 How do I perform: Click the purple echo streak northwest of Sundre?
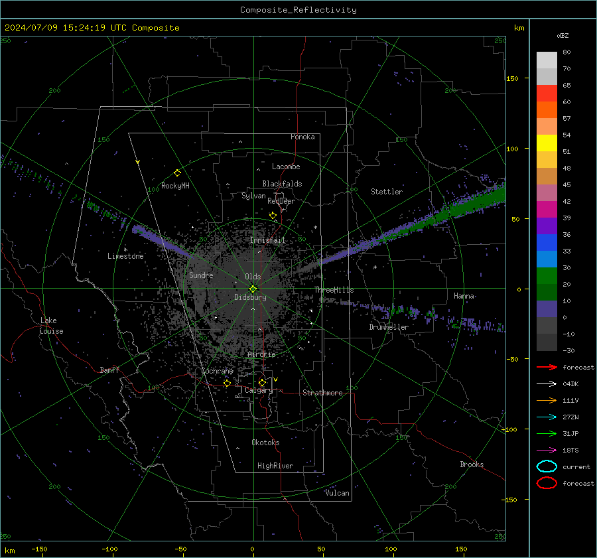coord(162,241)
